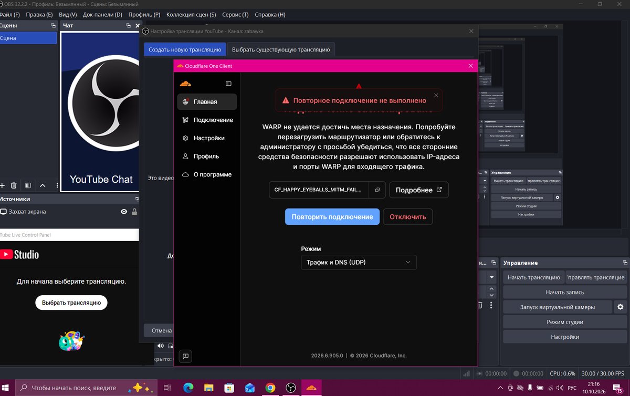Click the up stepper arrow left of Начать запись
630x396 pixels.
click(x=492, y=289)
